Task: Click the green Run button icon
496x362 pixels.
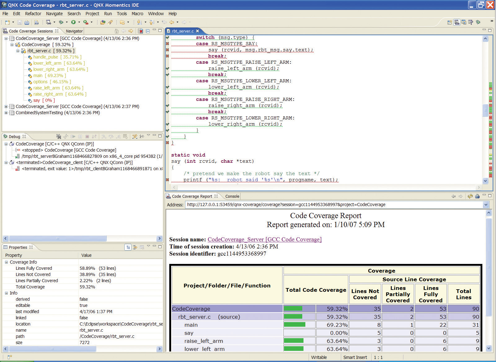Action: [73, 22]
